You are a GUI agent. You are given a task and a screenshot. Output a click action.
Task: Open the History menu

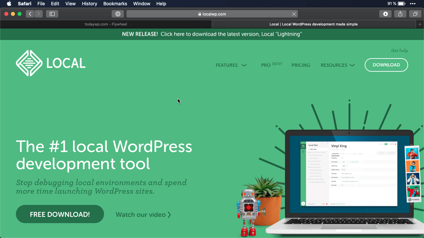pos(89,4)
